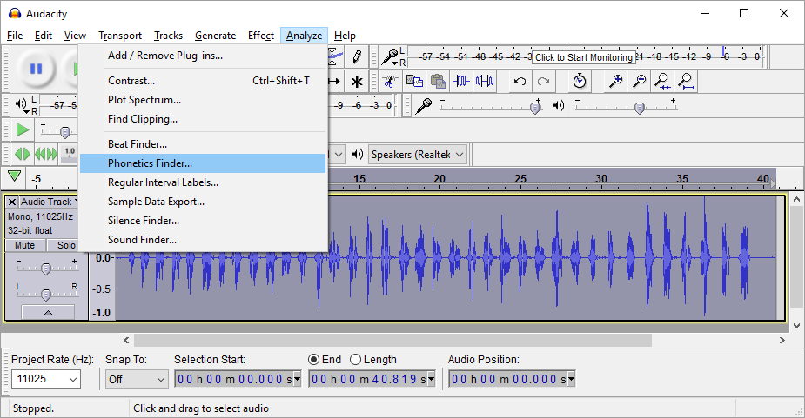Open the Effect menu
The width and height of the screenshot is (805, 418).
261,36
